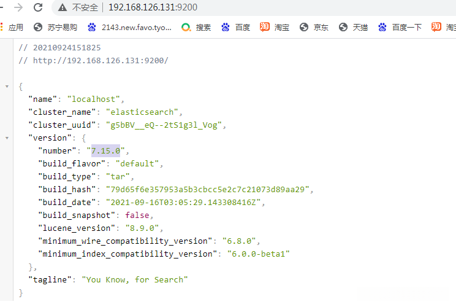This screenshot has width=456, height=307.
Task: Click the "version" key
Action: pos(50,138)
